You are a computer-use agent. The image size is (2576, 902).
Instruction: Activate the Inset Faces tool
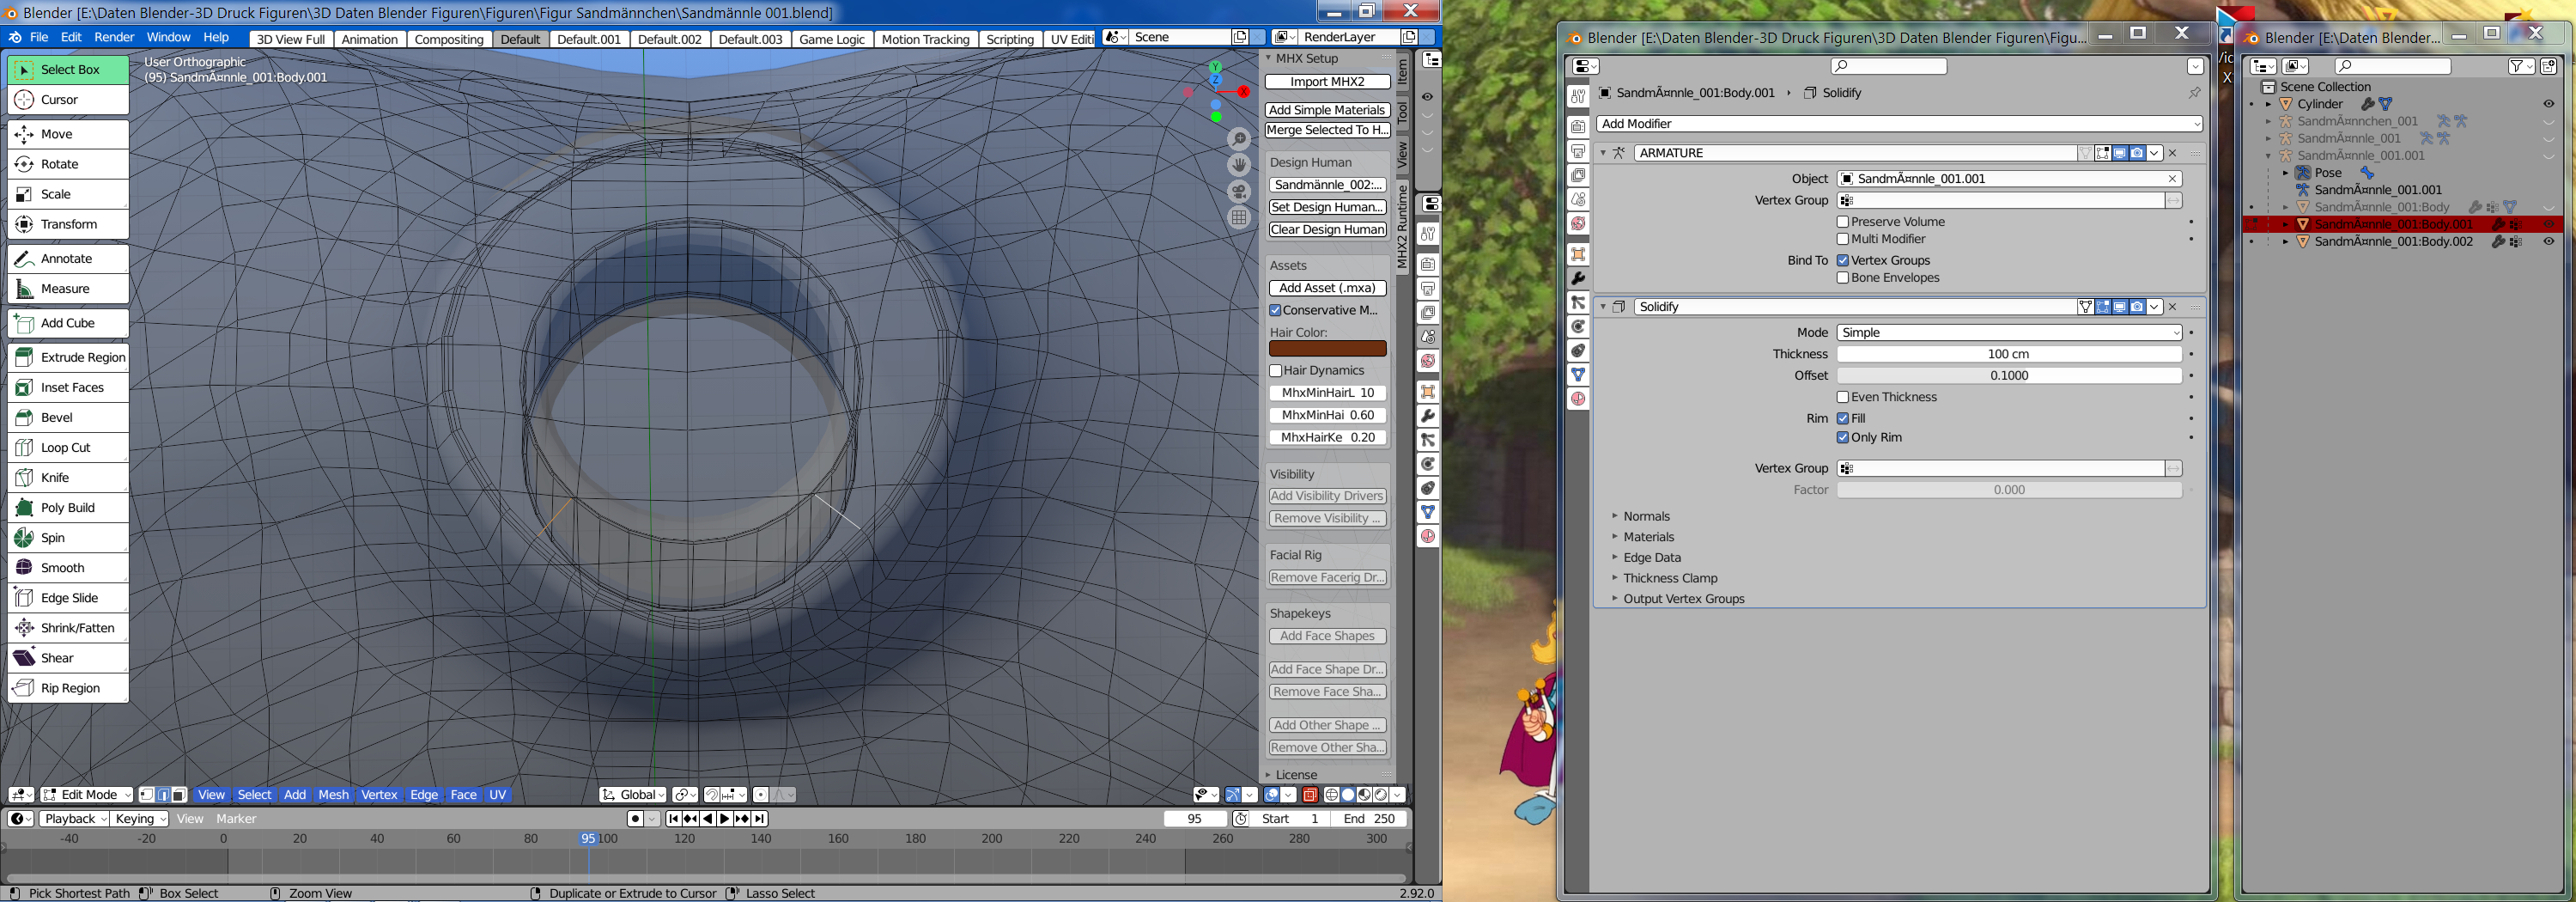(x=68, y=388)
